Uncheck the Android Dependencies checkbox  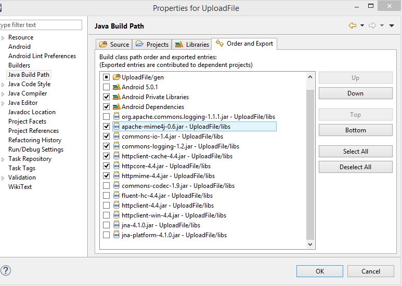click(106, 107)
